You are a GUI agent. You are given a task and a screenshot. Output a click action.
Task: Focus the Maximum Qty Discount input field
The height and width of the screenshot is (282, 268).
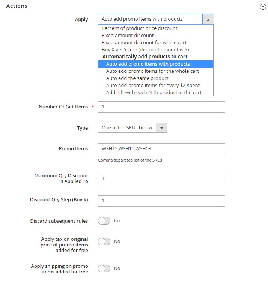[x=161, y=178]
